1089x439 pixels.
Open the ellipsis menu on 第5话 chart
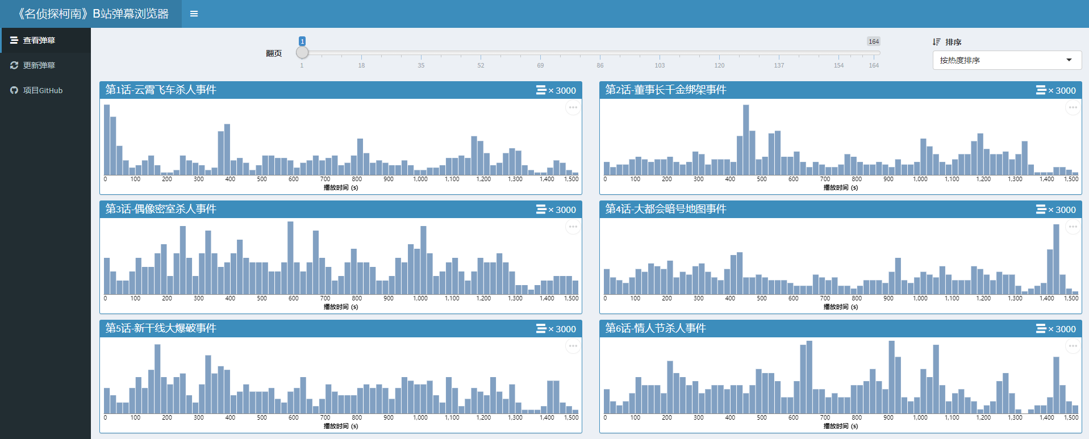point(573,346)
